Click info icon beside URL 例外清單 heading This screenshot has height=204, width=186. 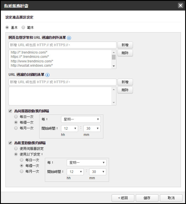click(x=69, y=38)
